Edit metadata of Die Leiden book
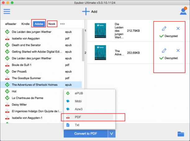 (164, 29)
